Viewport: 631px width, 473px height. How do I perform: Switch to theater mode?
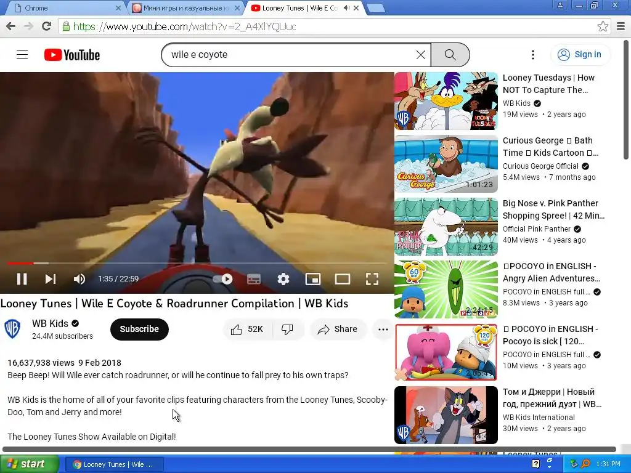[343, 279]
